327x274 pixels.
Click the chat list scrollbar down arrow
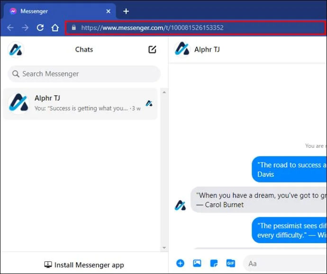164,248
